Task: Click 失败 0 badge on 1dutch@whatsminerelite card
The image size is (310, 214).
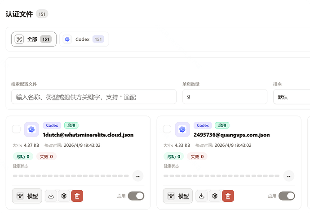Action: (46, 156)
